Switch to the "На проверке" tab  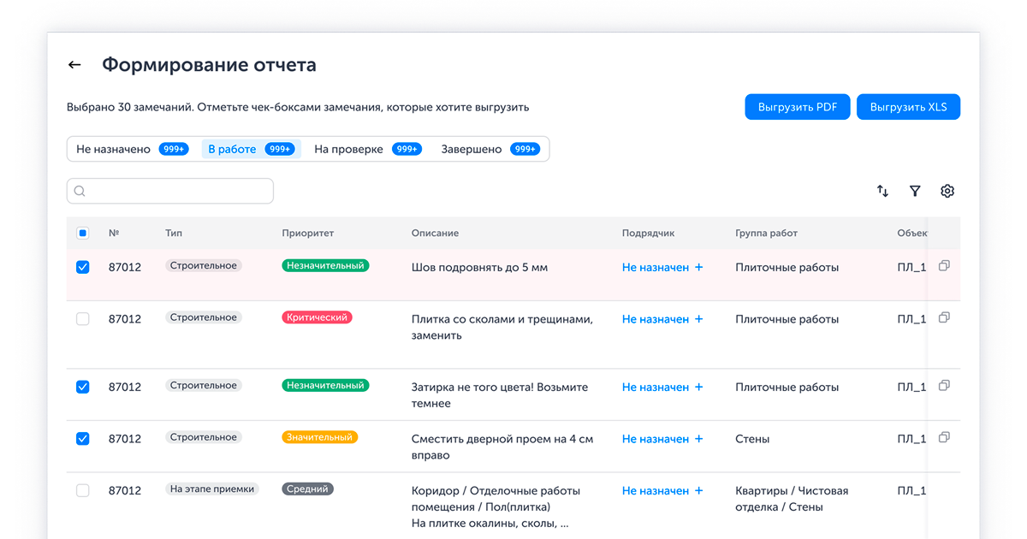click(x=348, y=148)
